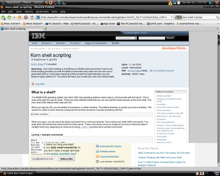Open the MyPCLinuxOS bookmark
220x176 pixels.
tap(84, 23)
